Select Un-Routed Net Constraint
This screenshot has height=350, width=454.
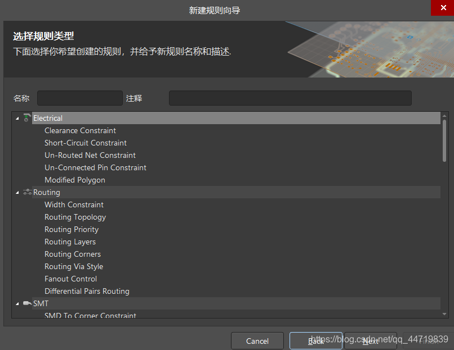point(90,155)
